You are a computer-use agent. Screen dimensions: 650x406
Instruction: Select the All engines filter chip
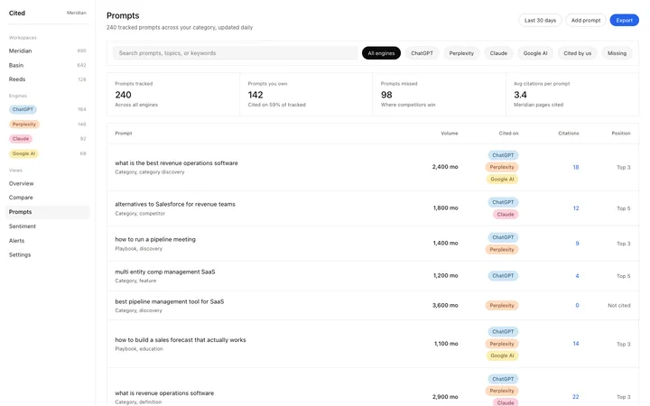click(x=381, y=53)
